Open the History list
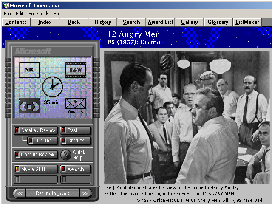The image size is (272, 204). pyautogui.click(x=103, y=22)
